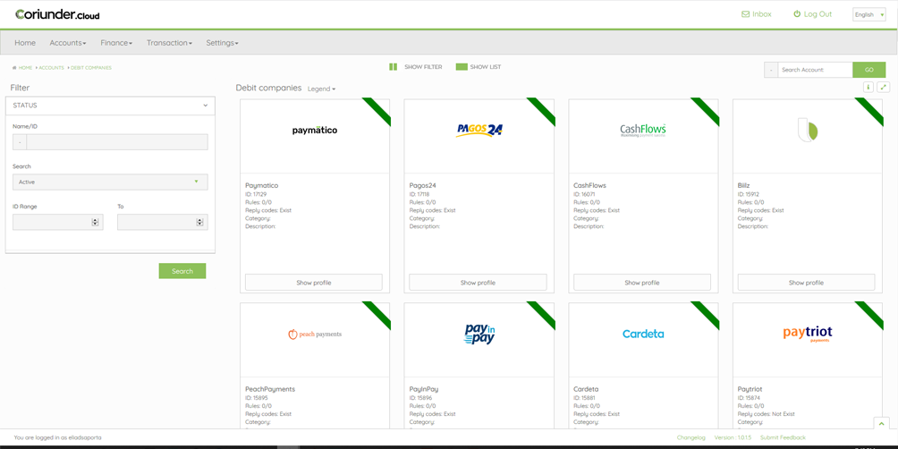Collapse the STATUS filter panel
The width and height of the screenshot is (898, 449).
click(x=205, y=106)
